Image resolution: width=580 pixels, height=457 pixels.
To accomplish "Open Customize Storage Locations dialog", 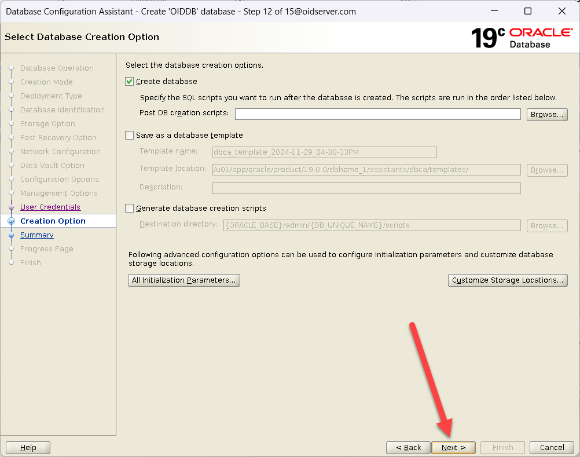I will pos(507,280).
